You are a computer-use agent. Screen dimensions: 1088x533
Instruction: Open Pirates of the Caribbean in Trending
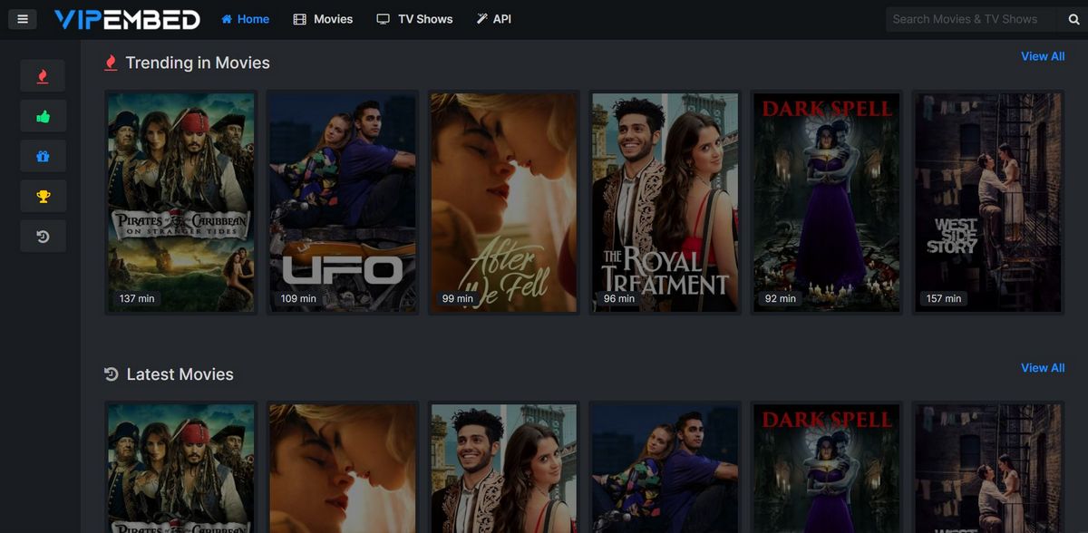pos(181,202)
